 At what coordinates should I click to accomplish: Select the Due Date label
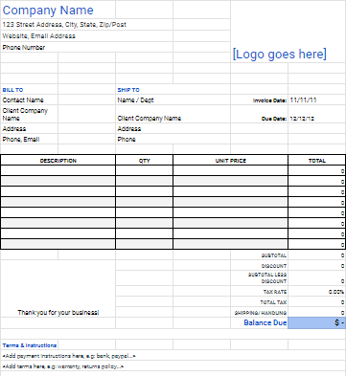pos(274,119)
